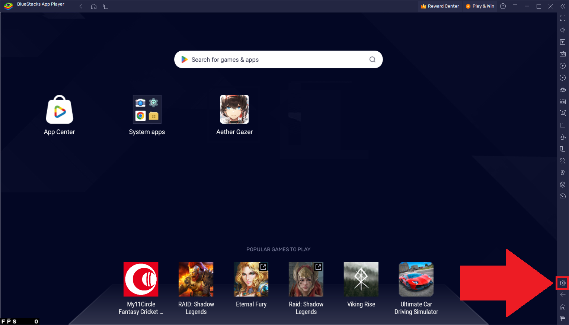Image resolution: width=569 pixels, height=325 pixels.
Task: Open the Media Manager folder
Action: point(562,125)
